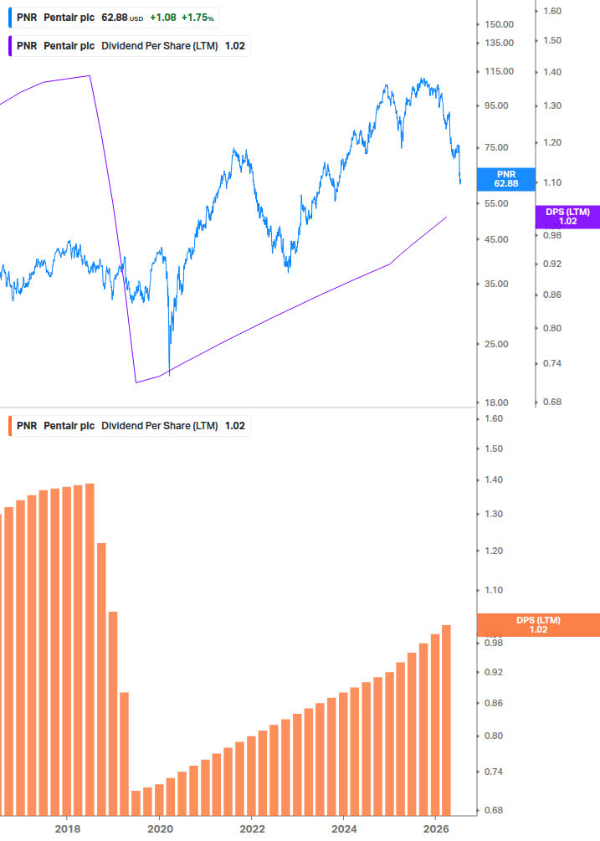The width and height of the screenshot is (600, 841).
Task: Click 1.50 on the lower bar chart axis
Action: (494, 449)
